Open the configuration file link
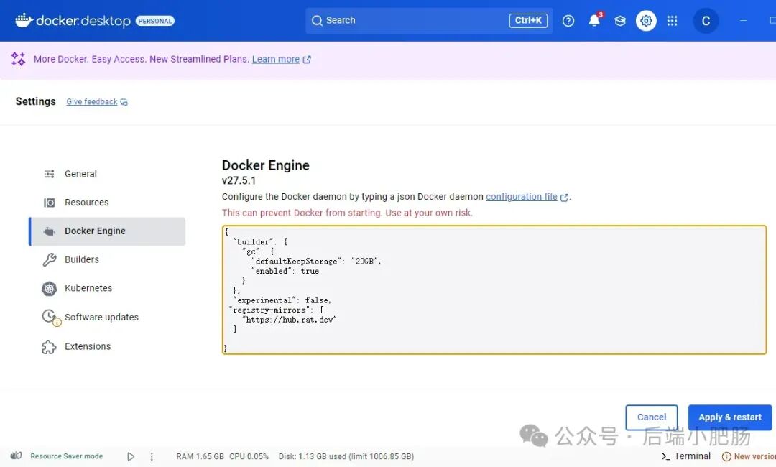 (521, 196)
